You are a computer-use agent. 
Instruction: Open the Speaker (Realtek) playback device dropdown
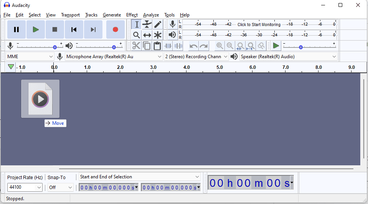289,56
